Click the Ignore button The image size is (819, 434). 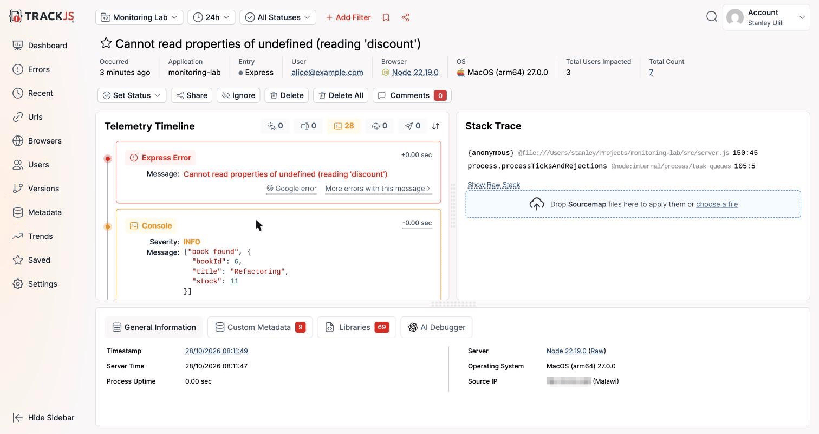pyautogui.click(x=238, y=95)
